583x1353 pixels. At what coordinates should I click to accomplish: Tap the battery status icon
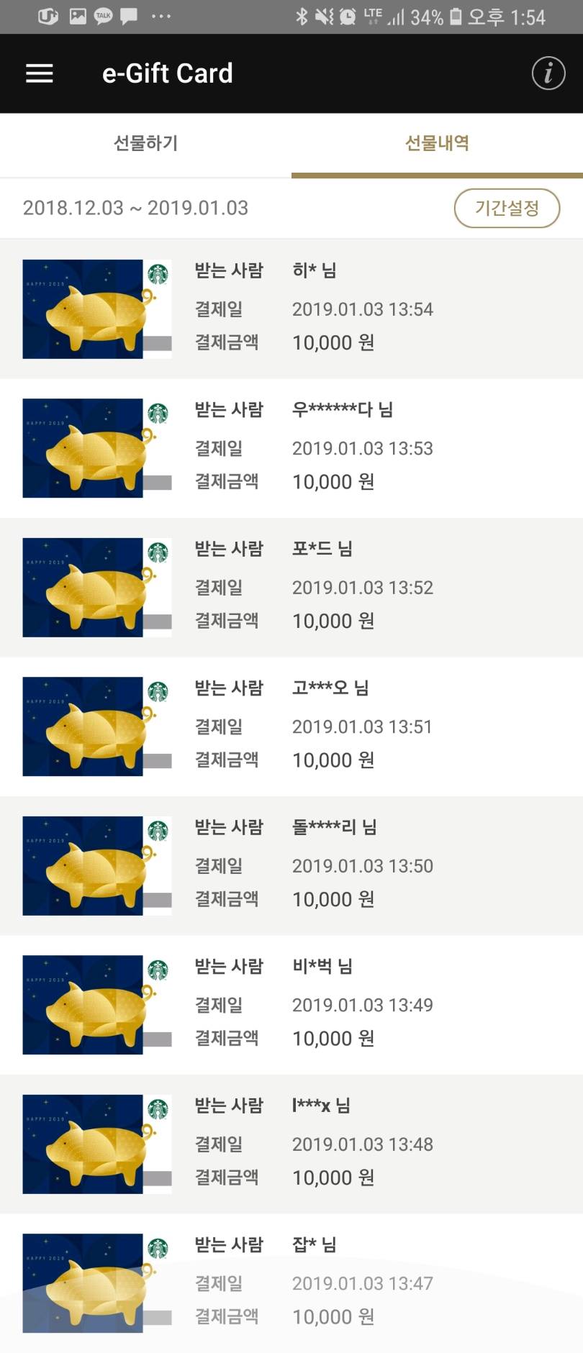tap(456, 17)
